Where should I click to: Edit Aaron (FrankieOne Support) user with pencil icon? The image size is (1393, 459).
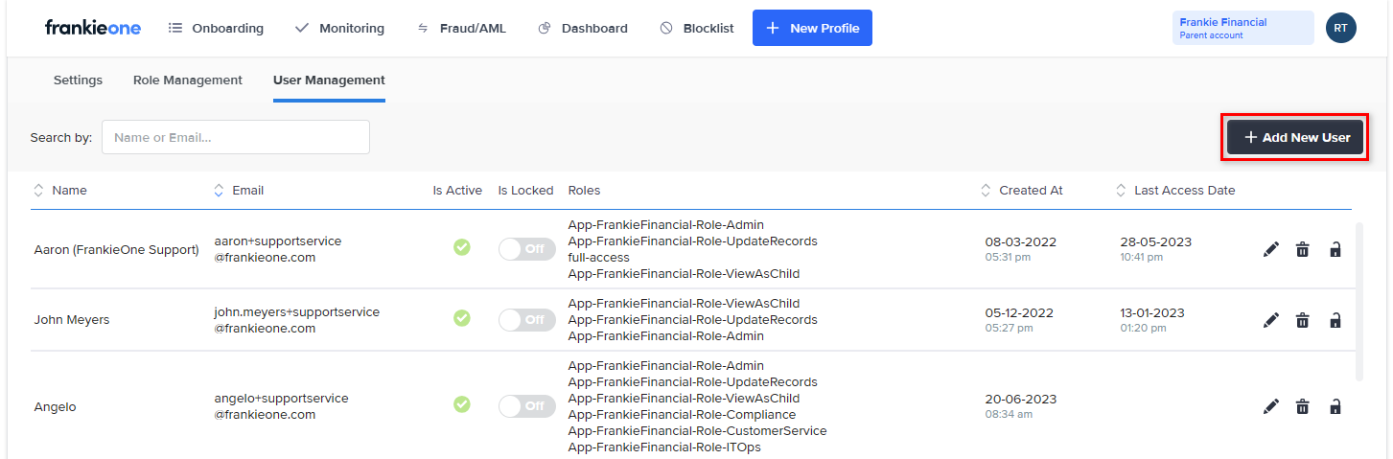point(1271,249)
